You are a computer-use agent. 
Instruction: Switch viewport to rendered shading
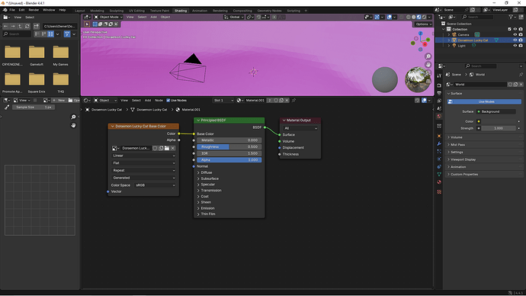pyautogui.click(x=424, y=17)
